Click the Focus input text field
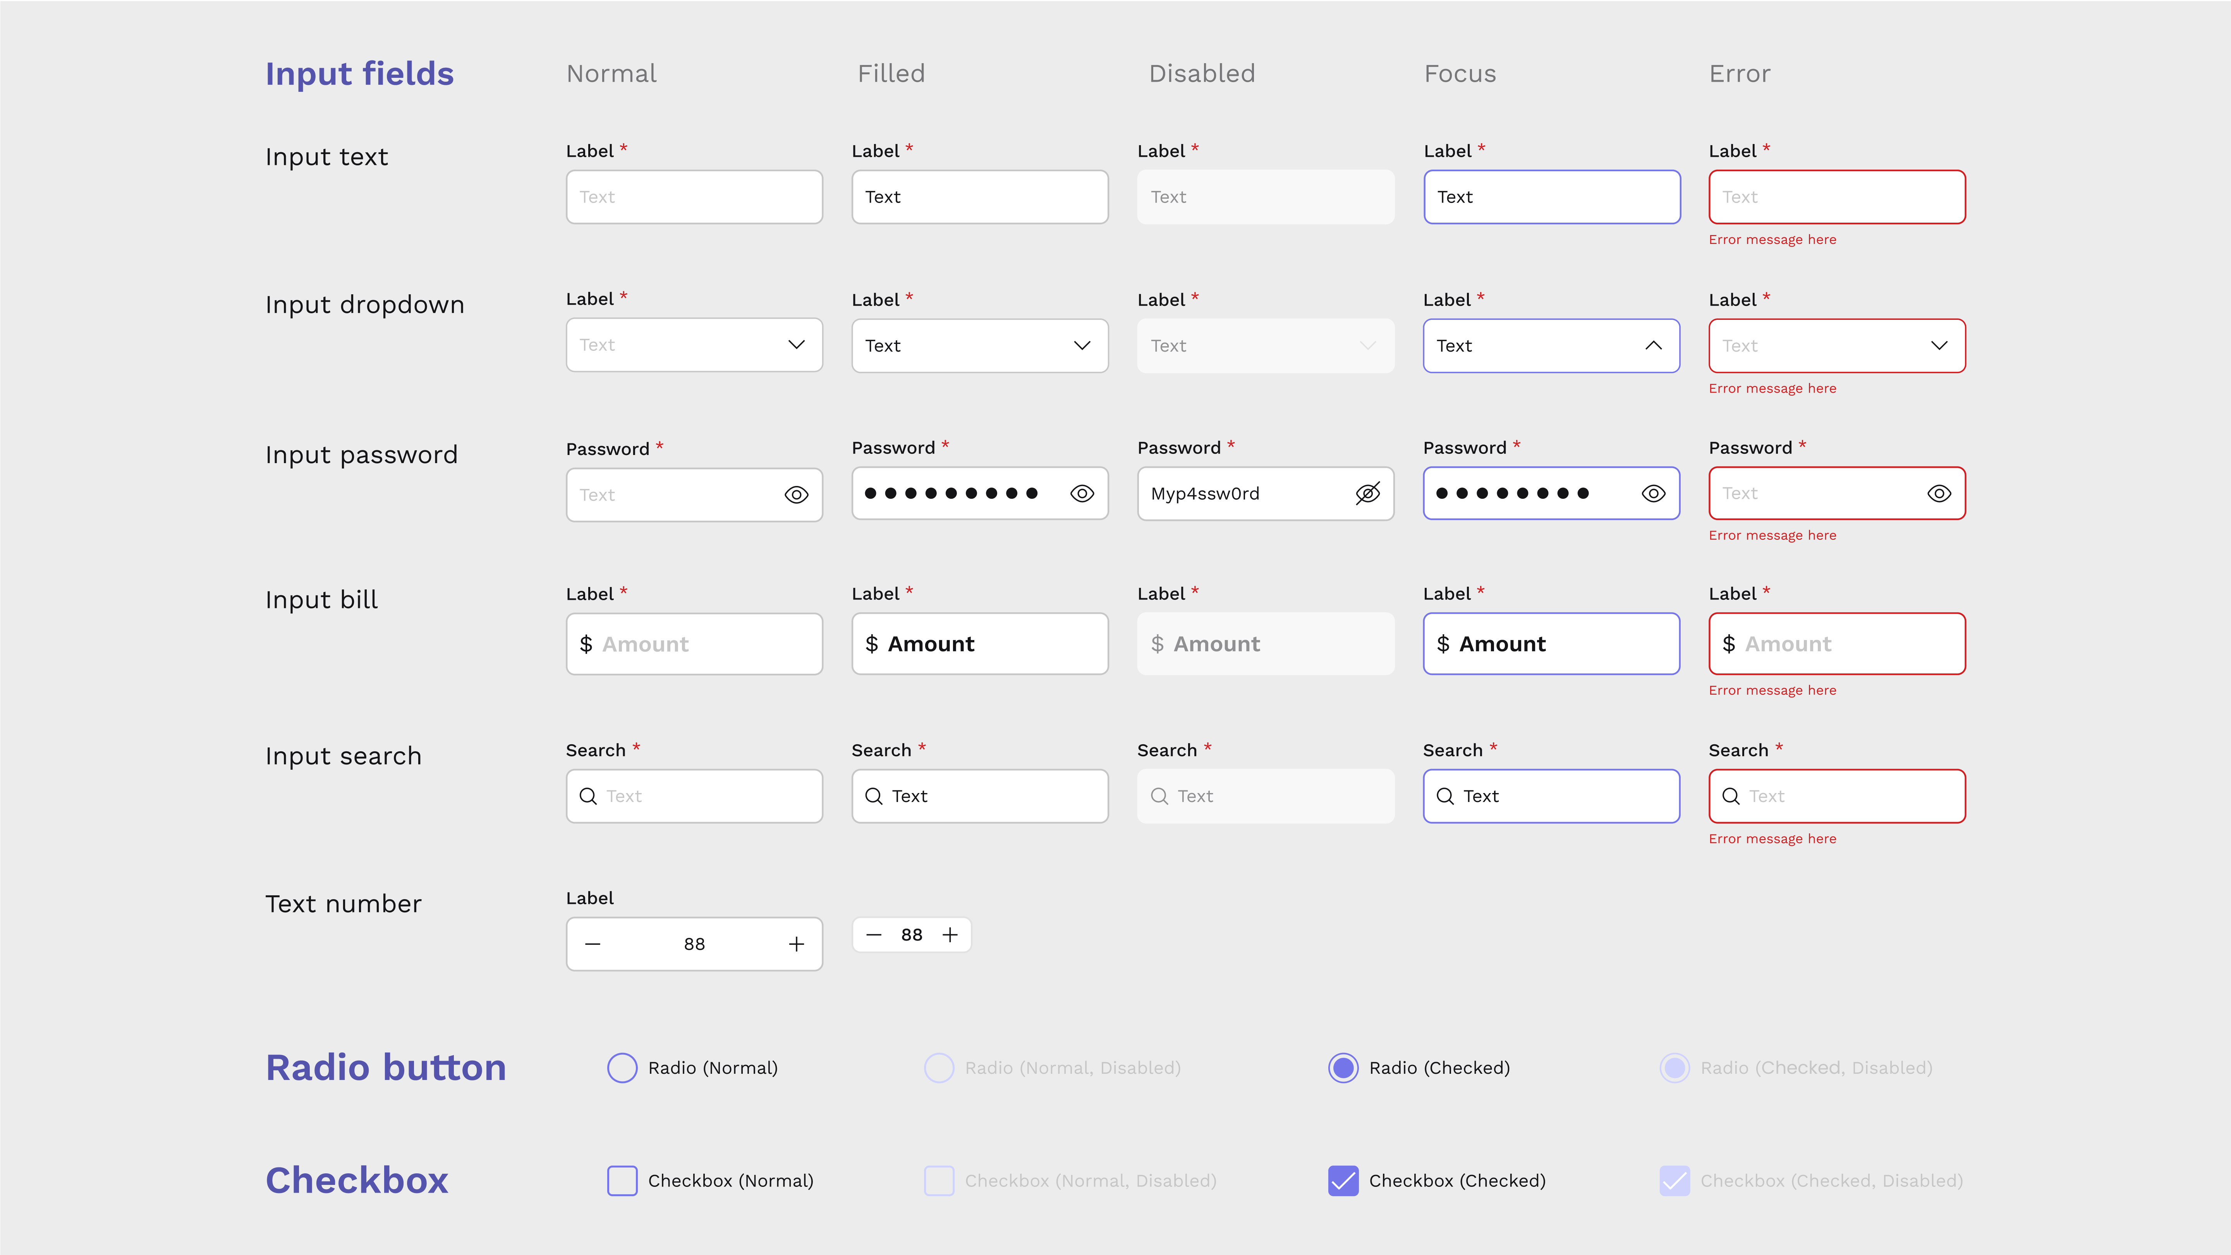 click(x=1552, y=197)
